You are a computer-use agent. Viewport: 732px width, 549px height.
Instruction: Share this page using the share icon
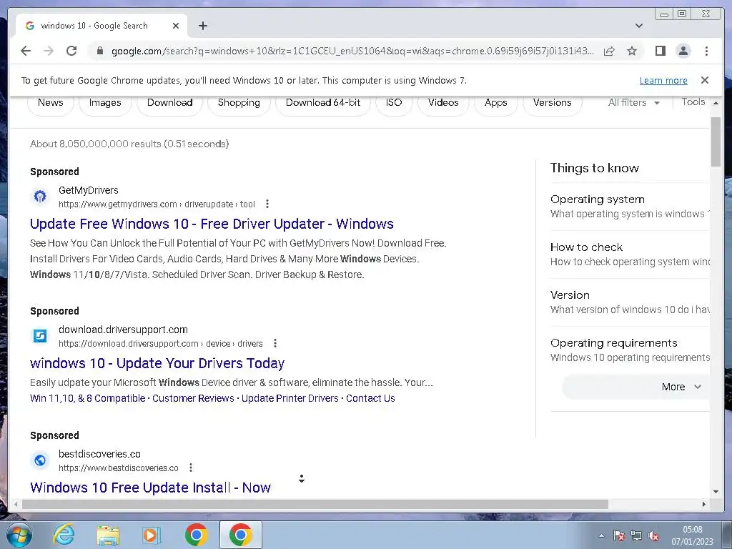609,51
